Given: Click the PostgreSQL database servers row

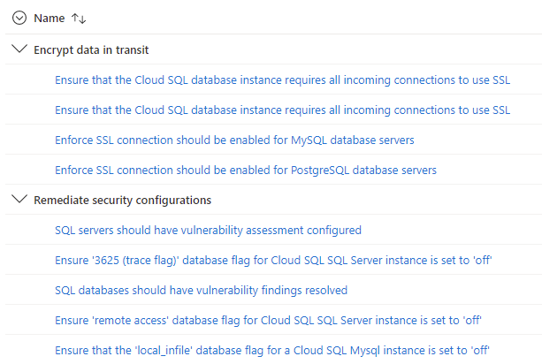Looking at the screenshot, I should (x=274, y=170).
